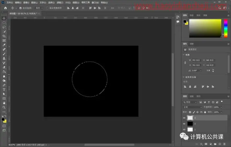
Task: Select the Paint Bucket tool
Action: pos(4,72)
